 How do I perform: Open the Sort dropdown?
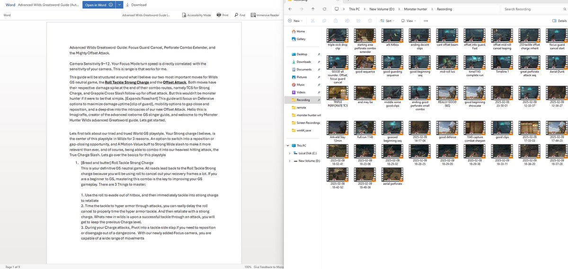click(388, 21)
